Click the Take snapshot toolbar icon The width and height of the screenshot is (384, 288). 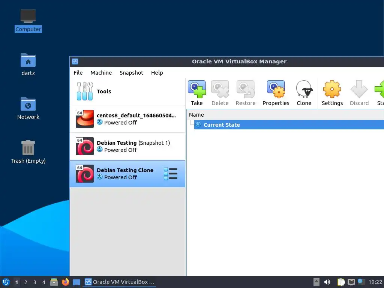click(x=196, y=89)
